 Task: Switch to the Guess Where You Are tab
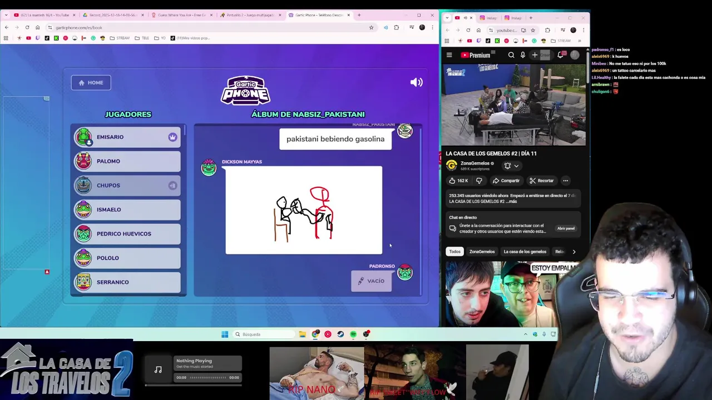[182, 15]
